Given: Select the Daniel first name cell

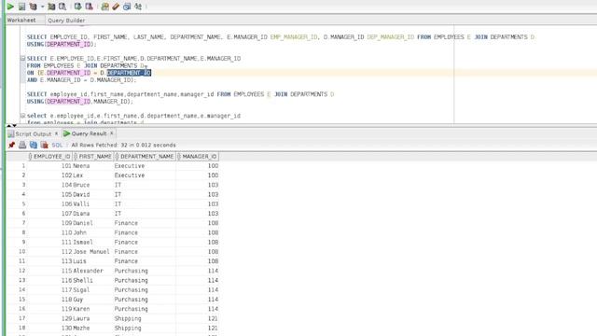Looking at the screenshot, I should 93,223.
